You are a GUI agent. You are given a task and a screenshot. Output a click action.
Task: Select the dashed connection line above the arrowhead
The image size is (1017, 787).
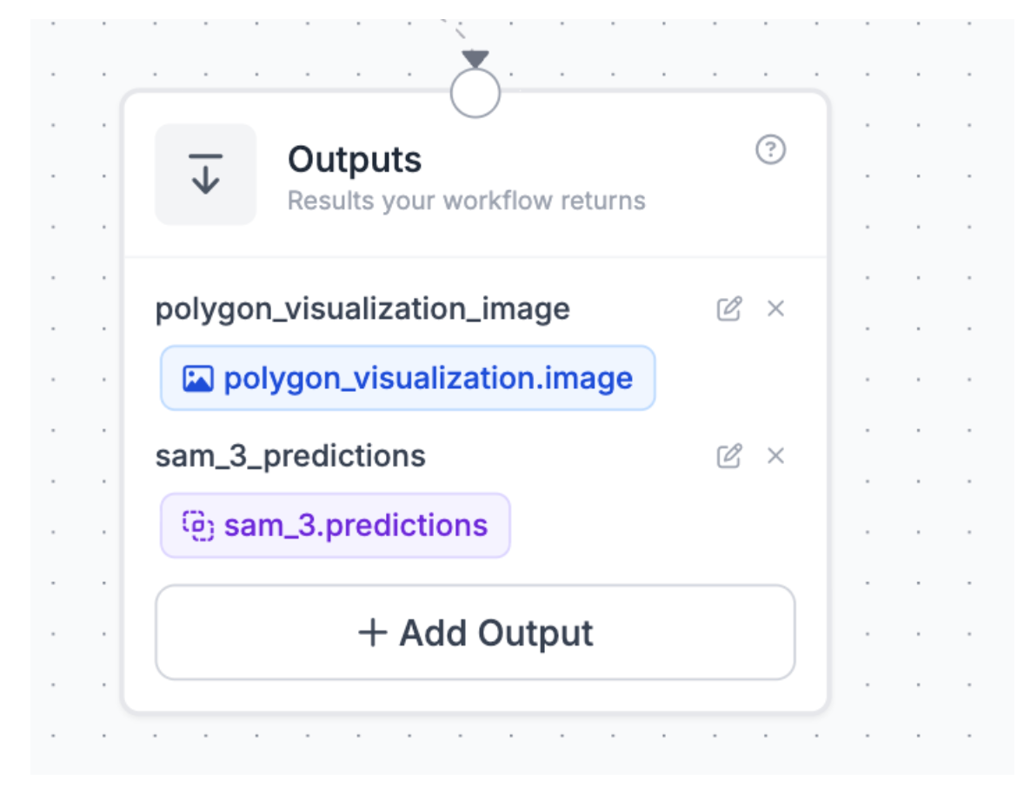454,30
